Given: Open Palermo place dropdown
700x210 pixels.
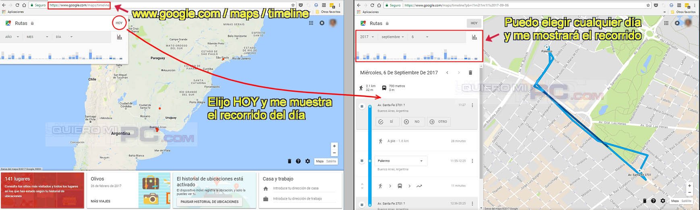Looking at the screenshot, I should (x=401, y=161).
